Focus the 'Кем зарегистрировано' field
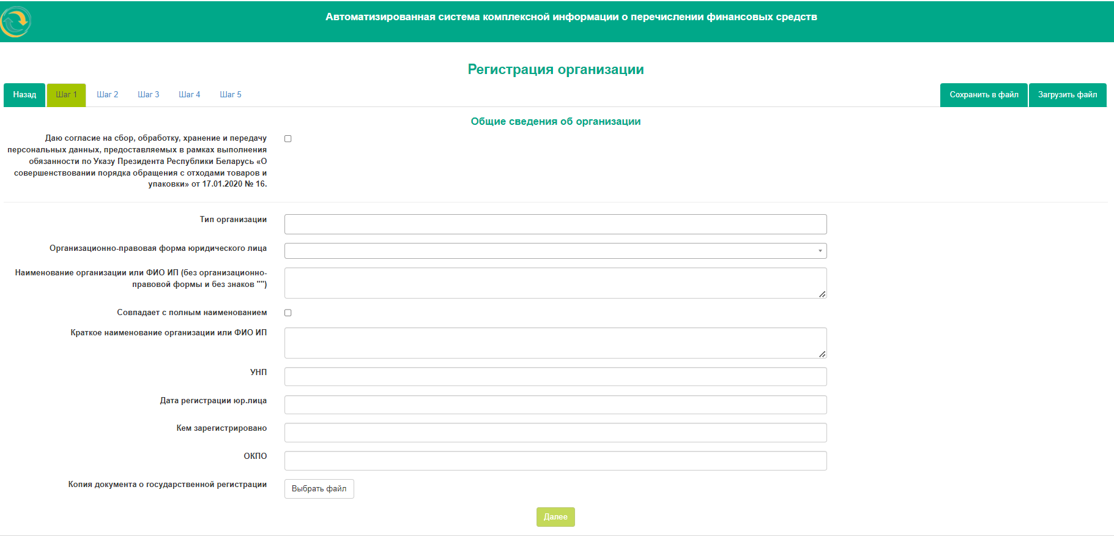Image resolution: width=1114 pixels, height=536 pixels. click(x=555, y=433)
